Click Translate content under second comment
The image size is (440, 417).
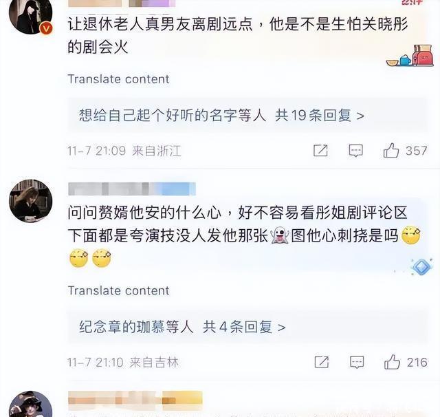118,290
